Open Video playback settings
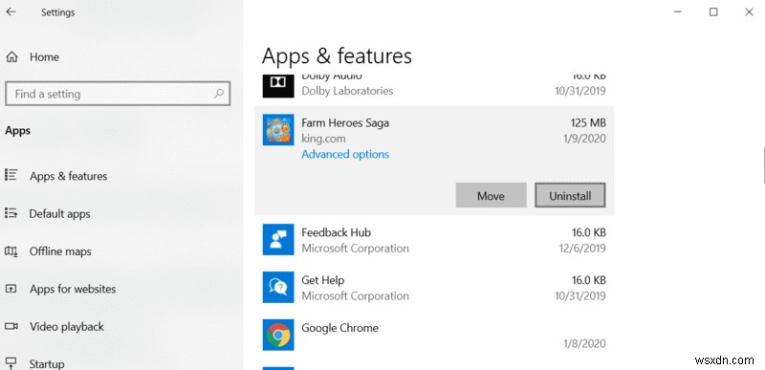The height and width of the screenshot is (370, 765). tap(67, 327)
